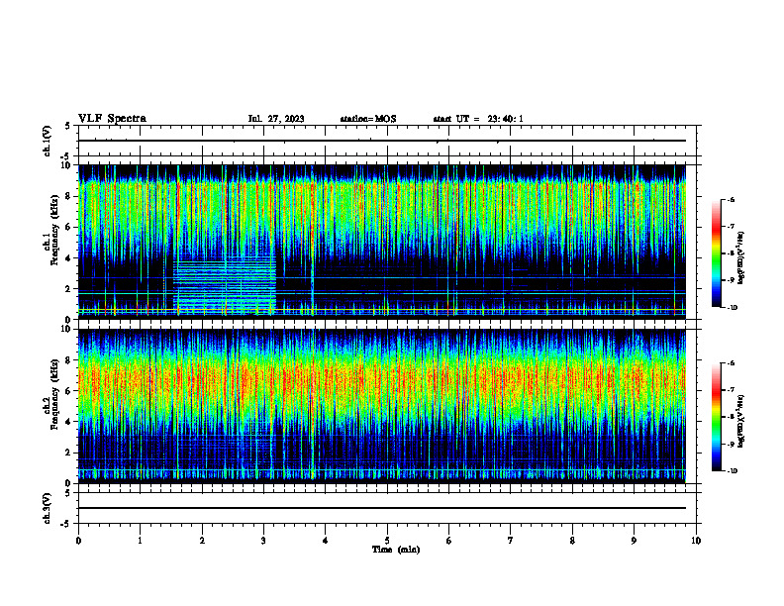Click the "-5" lower tick of ch.3(V) panel

(66, 524)
